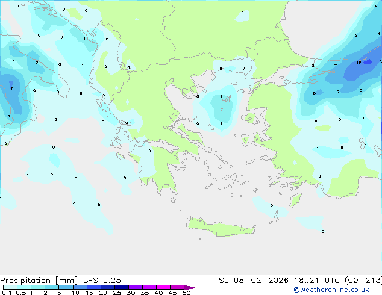Click the legend label '25'

pyautogui.click(x=117, y=293)
